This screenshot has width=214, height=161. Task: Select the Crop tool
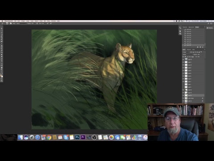[2, 37]
